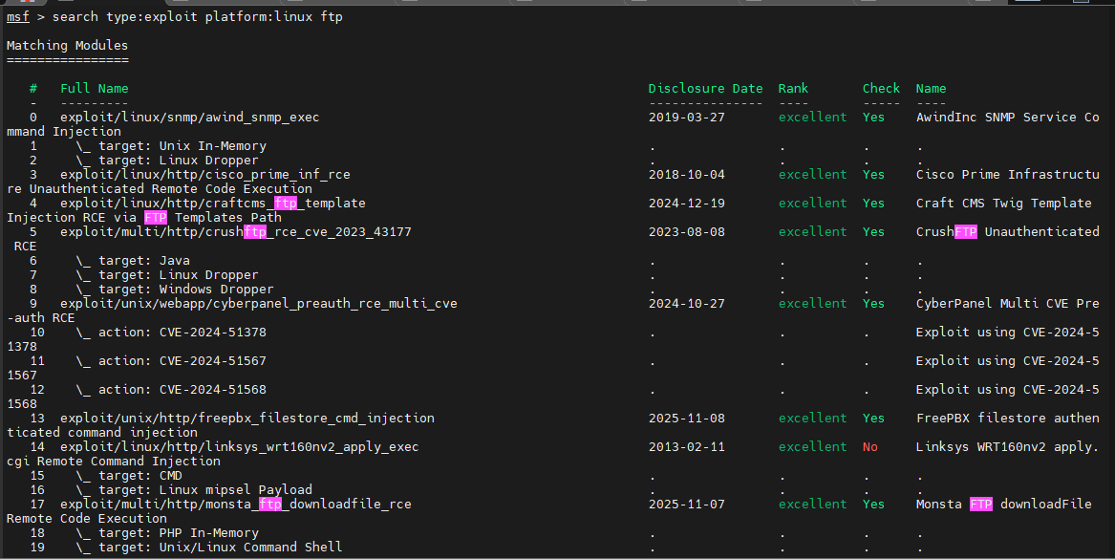1115x559 pixels.
Task: Click module path exploit/multi/http/monsta_ftp_downloadfile_rce
Action: (x=236, y=505)
